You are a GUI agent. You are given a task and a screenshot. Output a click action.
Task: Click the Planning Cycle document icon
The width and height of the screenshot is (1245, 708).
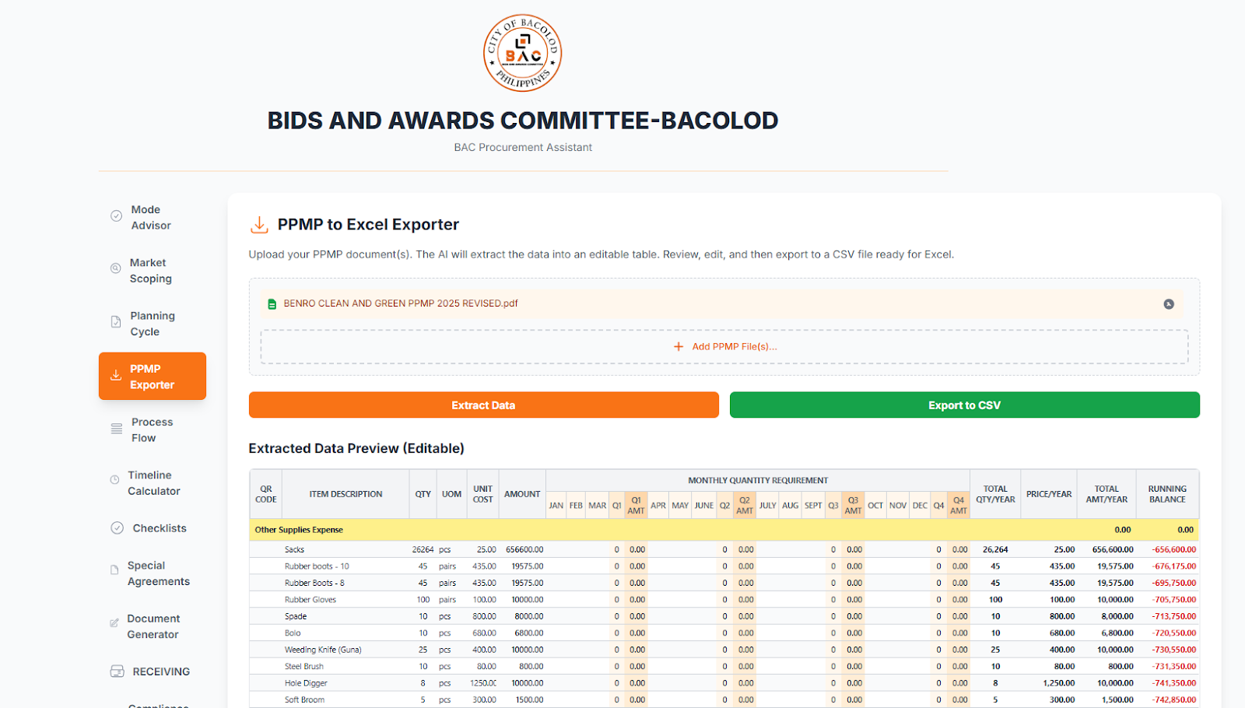click(115, 322)
